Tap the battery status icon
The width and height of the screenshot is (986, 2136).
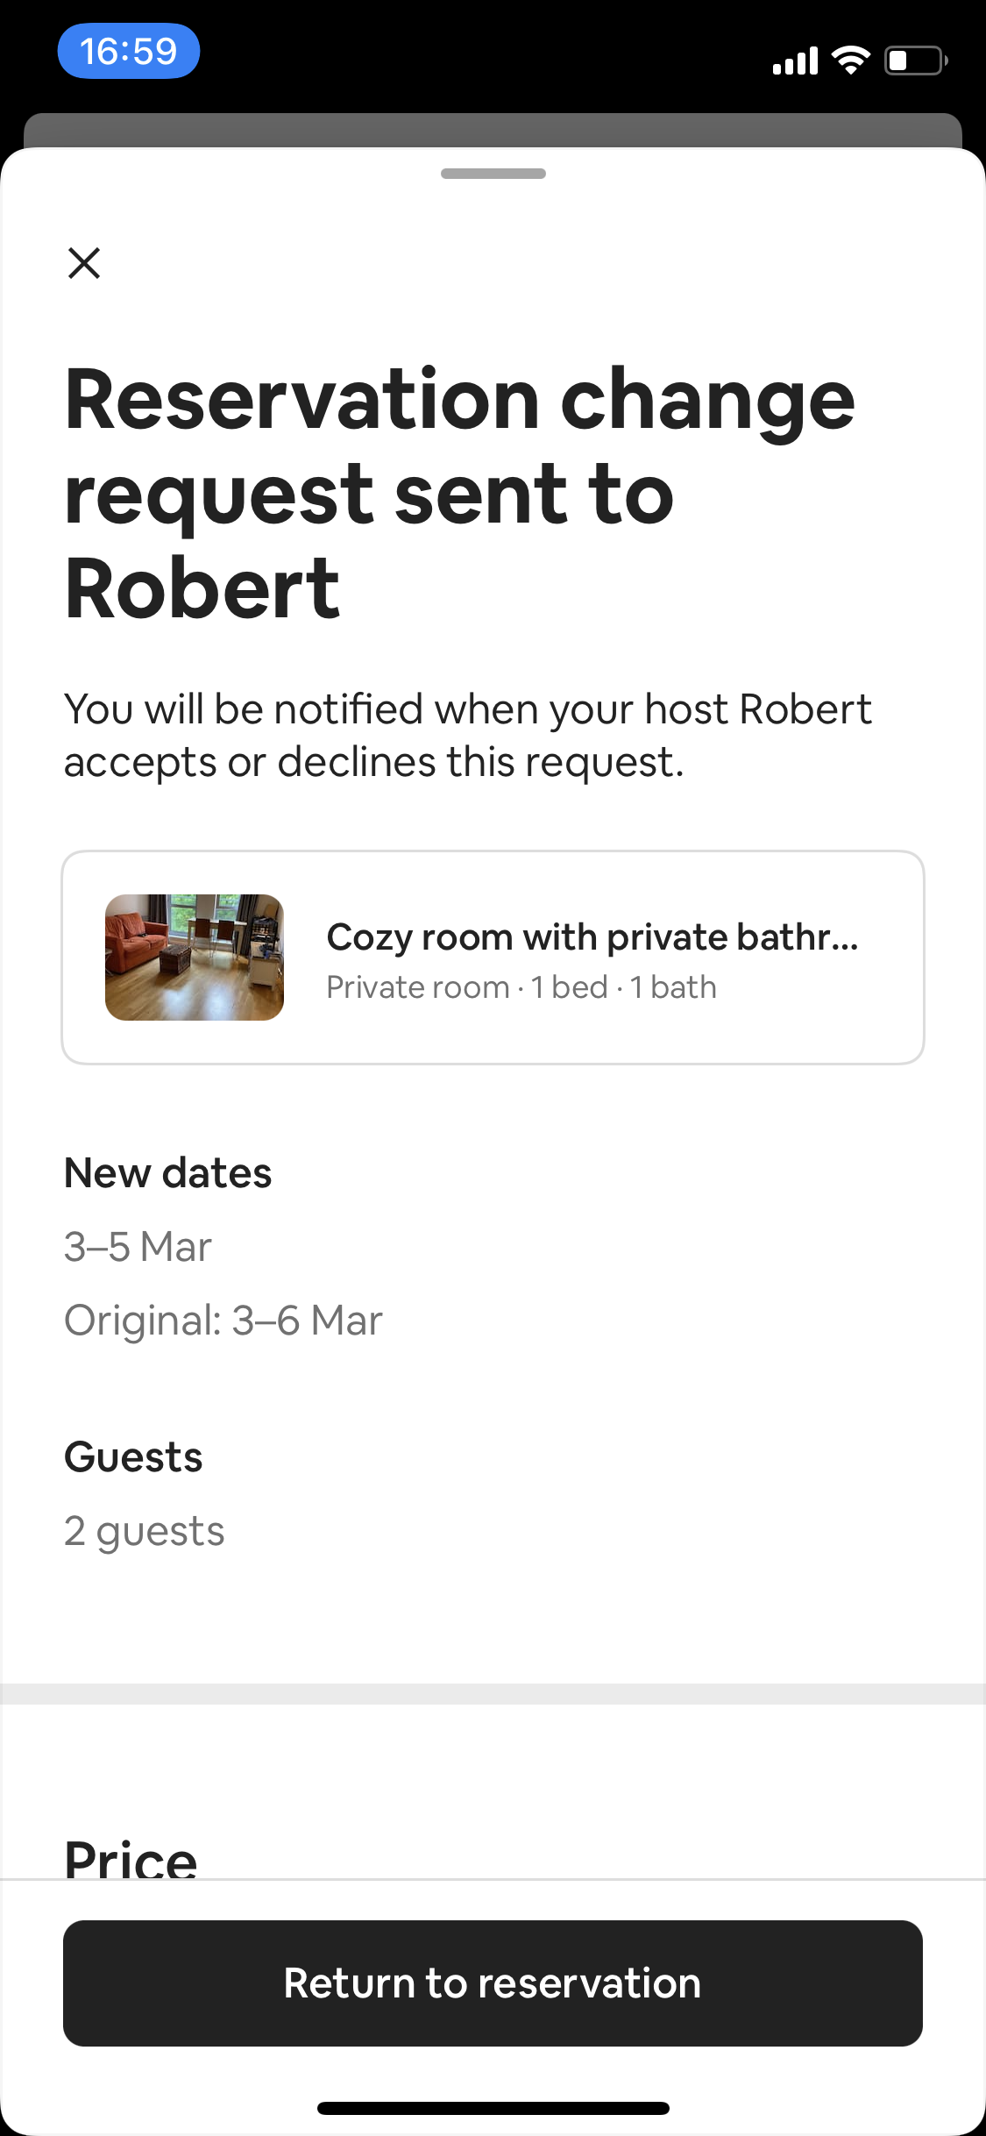(x=916, y=61)
